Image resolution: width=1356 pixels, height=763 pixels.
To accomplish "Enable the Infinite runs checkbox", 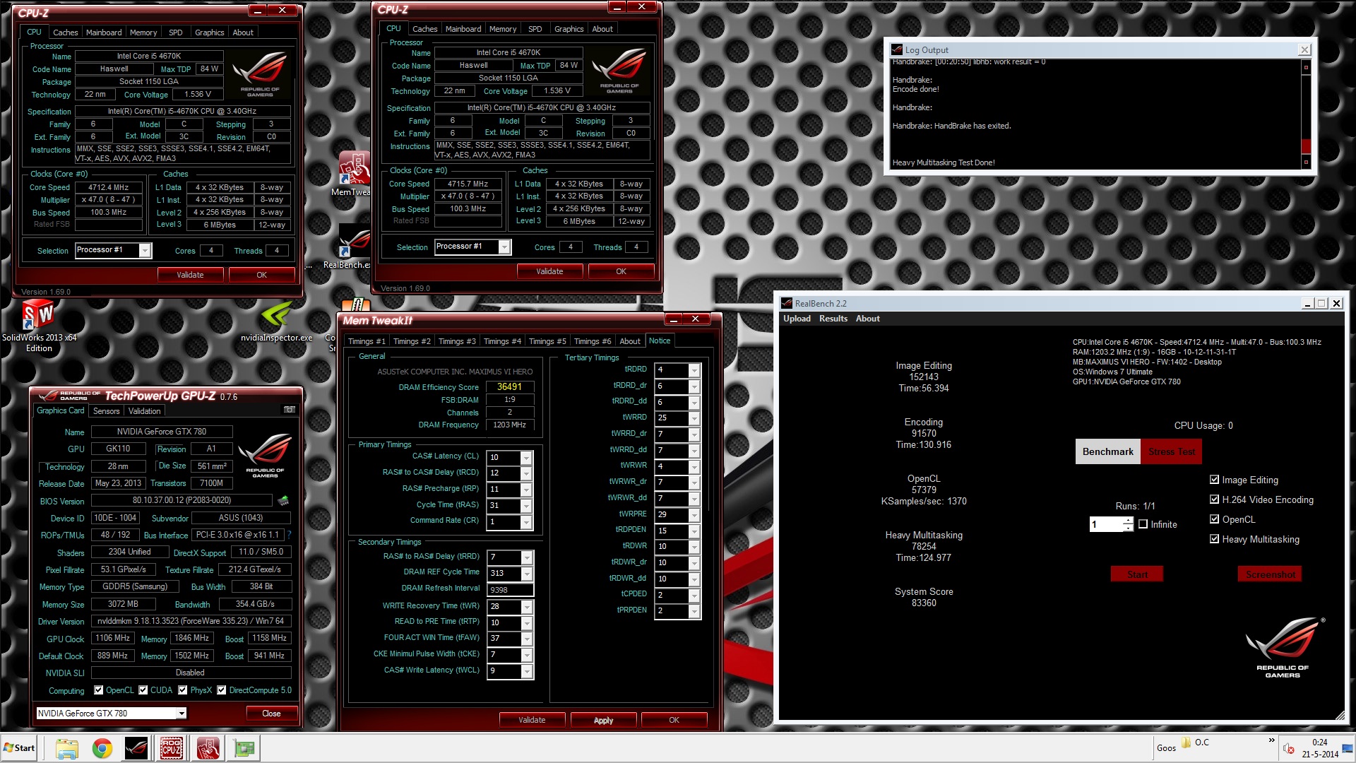I will tap(1143, 524).
